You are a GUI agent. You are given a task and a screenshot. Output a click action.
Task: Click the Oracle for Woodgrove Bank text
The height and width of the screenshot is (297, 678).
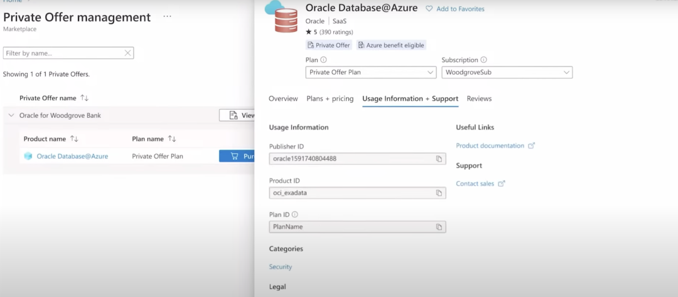(60, 115)
